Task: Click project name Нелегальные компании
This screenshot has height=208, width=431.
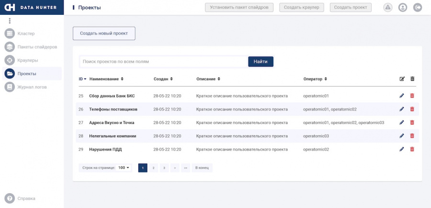Action: click(113, 136)
